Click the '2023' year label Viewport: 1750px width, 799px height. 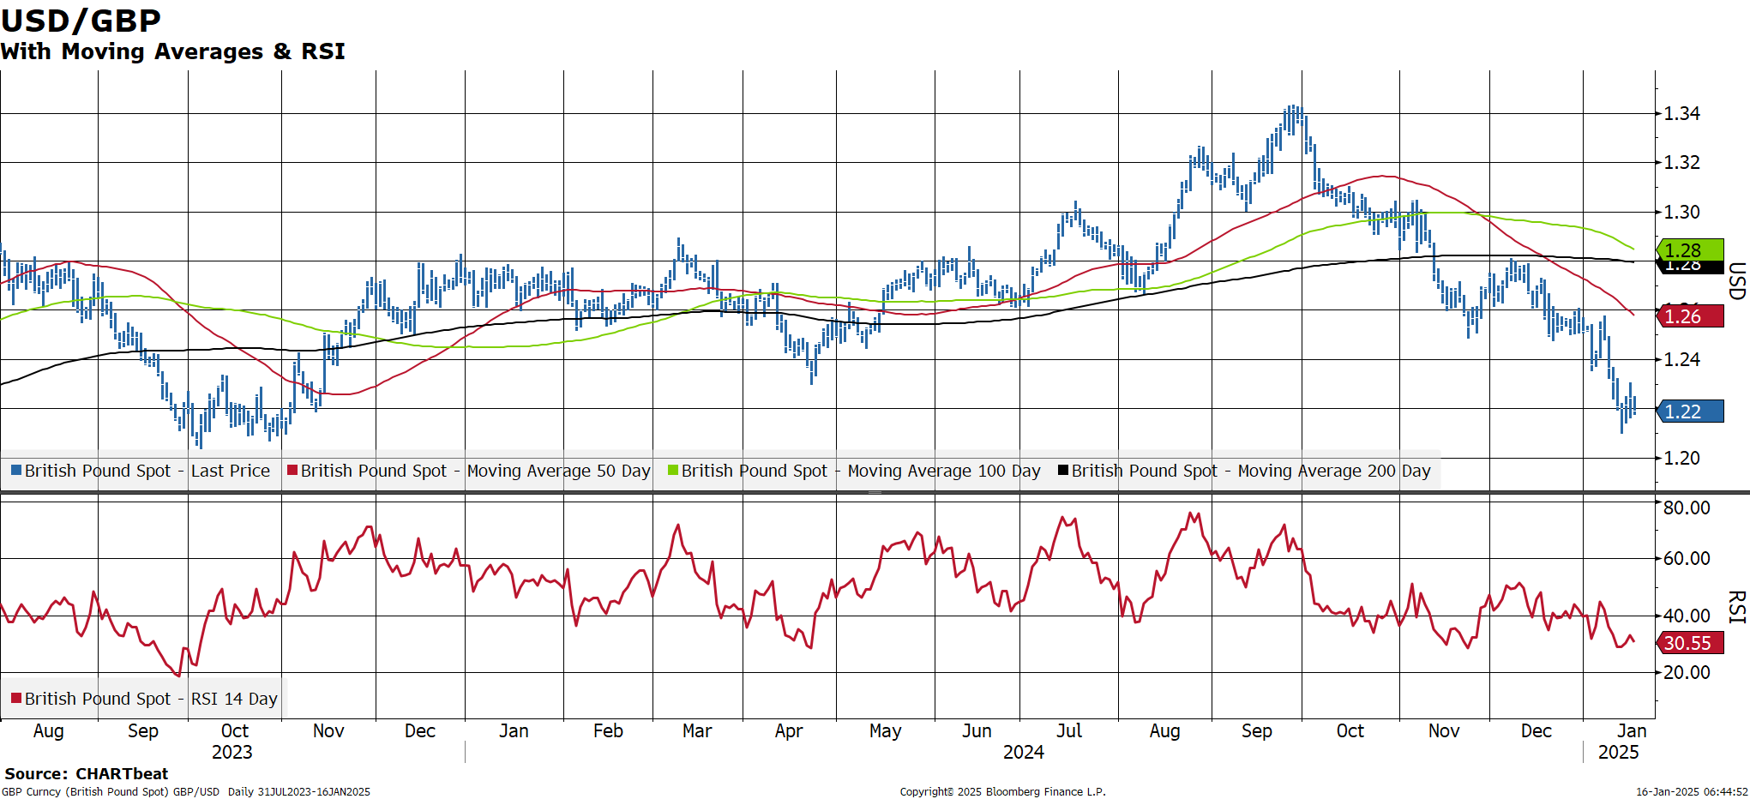coord(232,752)
